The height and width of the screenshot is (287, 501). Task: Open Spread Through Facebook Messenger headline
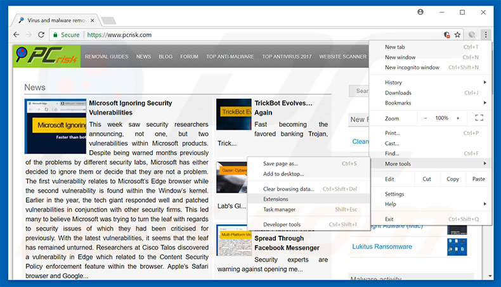click(287, 243)
